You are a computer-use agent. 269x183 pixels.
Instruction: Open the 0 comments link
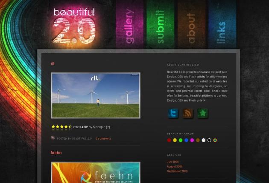pos(103,139)
